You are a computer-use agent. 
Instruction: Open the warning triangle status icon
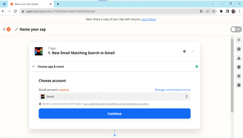[239, 58]
